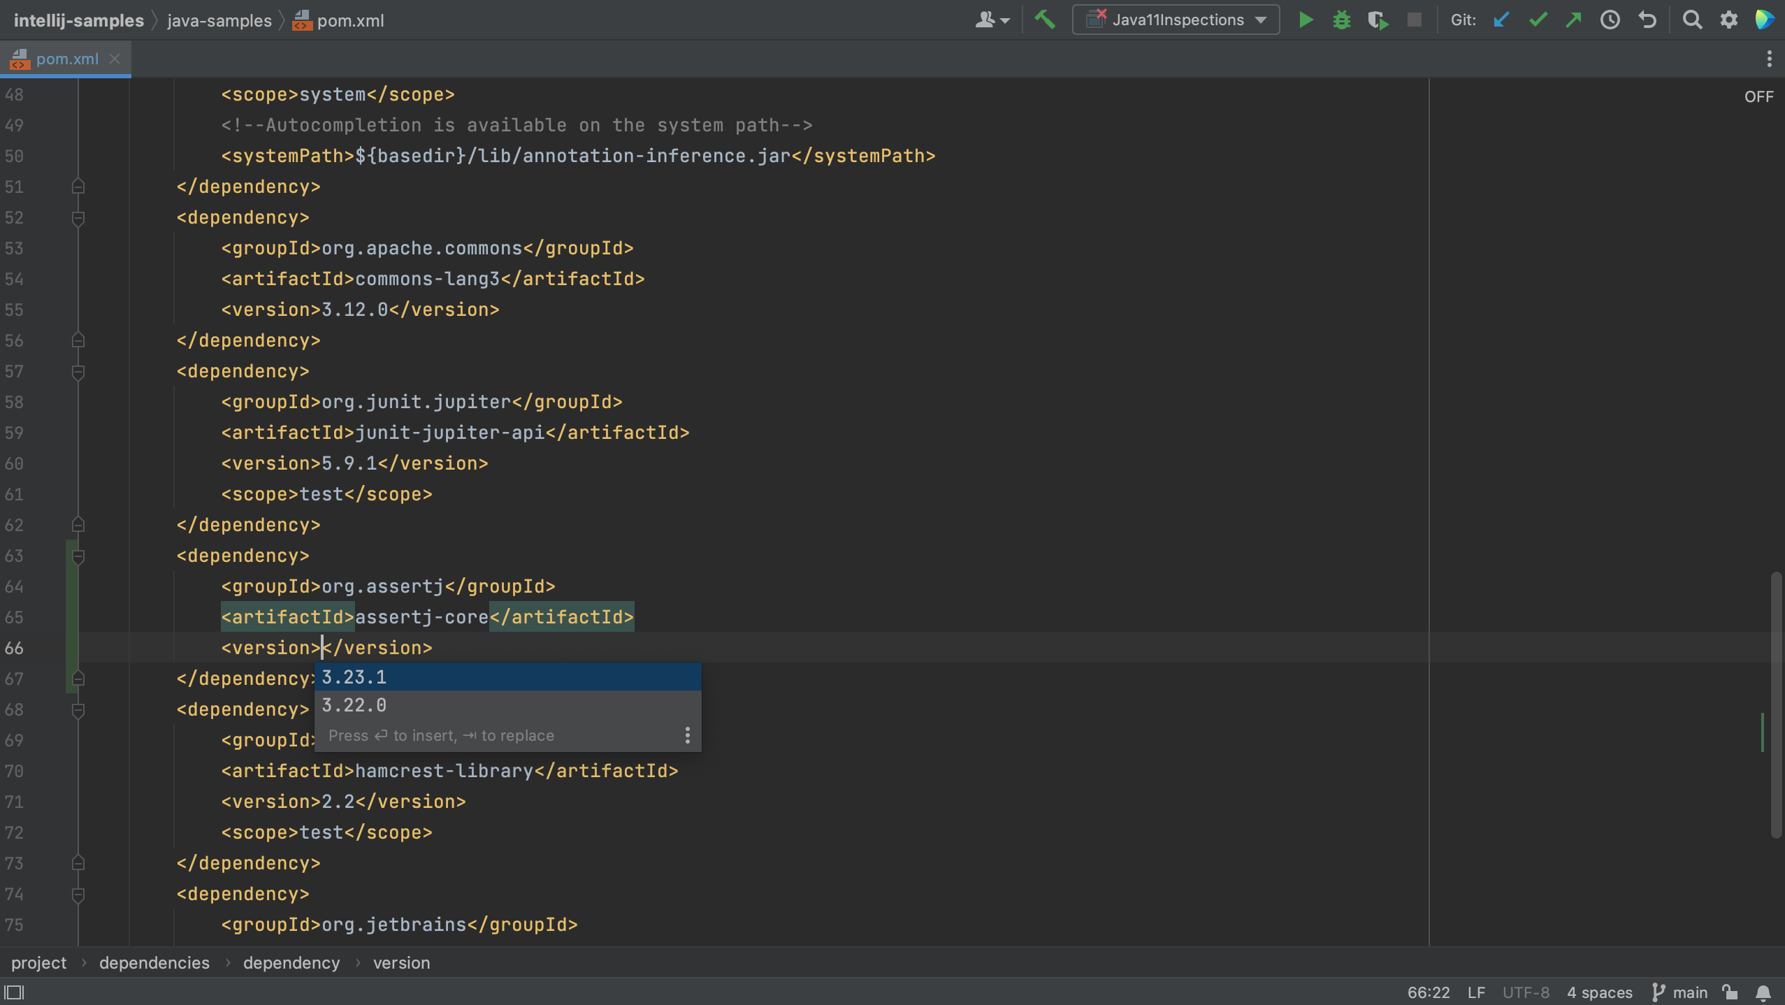The image size is (1785, 1005).
Task: Commit changes using the green checkmark icon
Action: tap(1537, 20)
